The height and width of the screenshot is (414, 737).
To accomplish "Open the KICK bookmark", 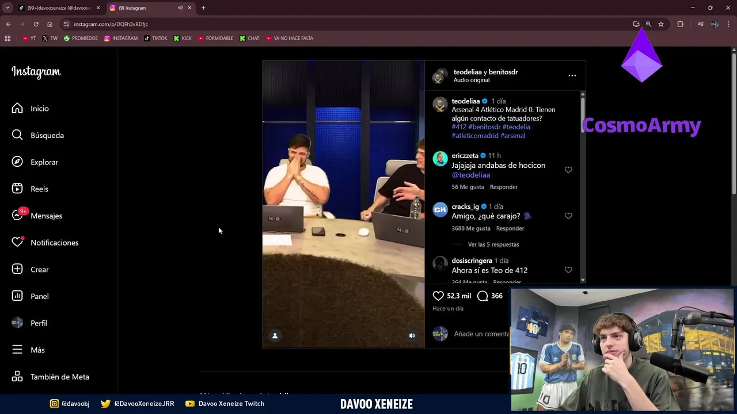I will pyautogui.click(x=183, y=38).
